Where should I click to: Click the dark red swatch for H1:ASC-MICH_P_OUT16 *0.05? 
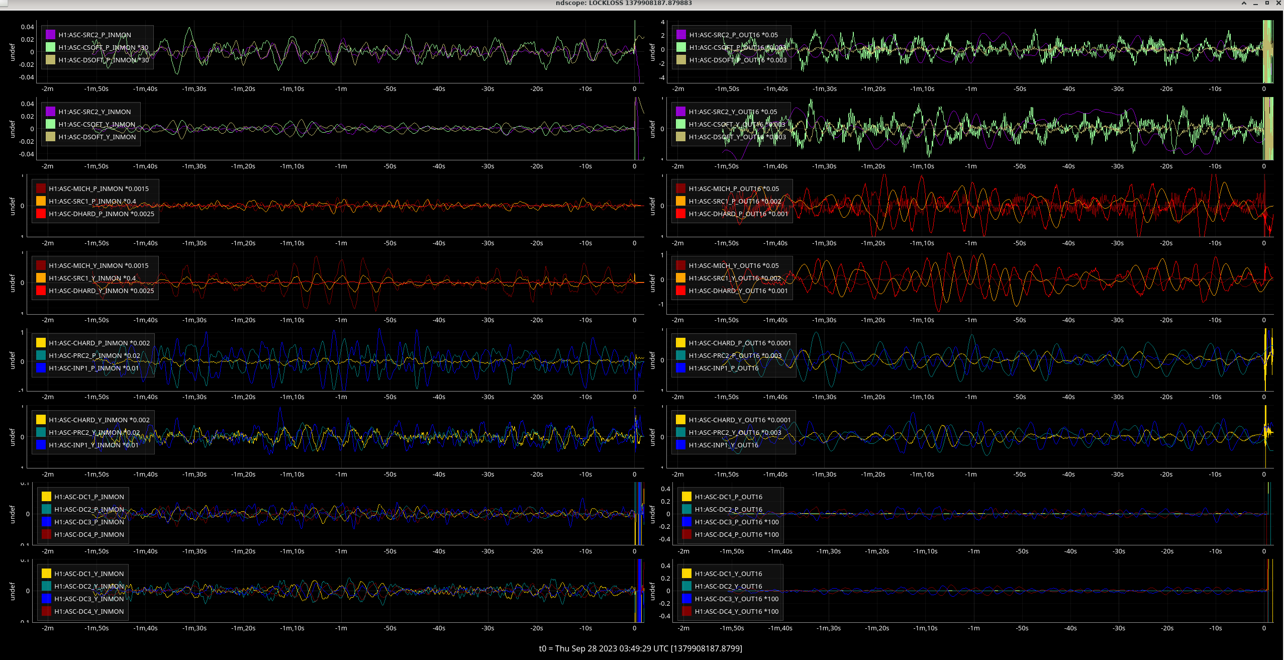tap(680, 188)
